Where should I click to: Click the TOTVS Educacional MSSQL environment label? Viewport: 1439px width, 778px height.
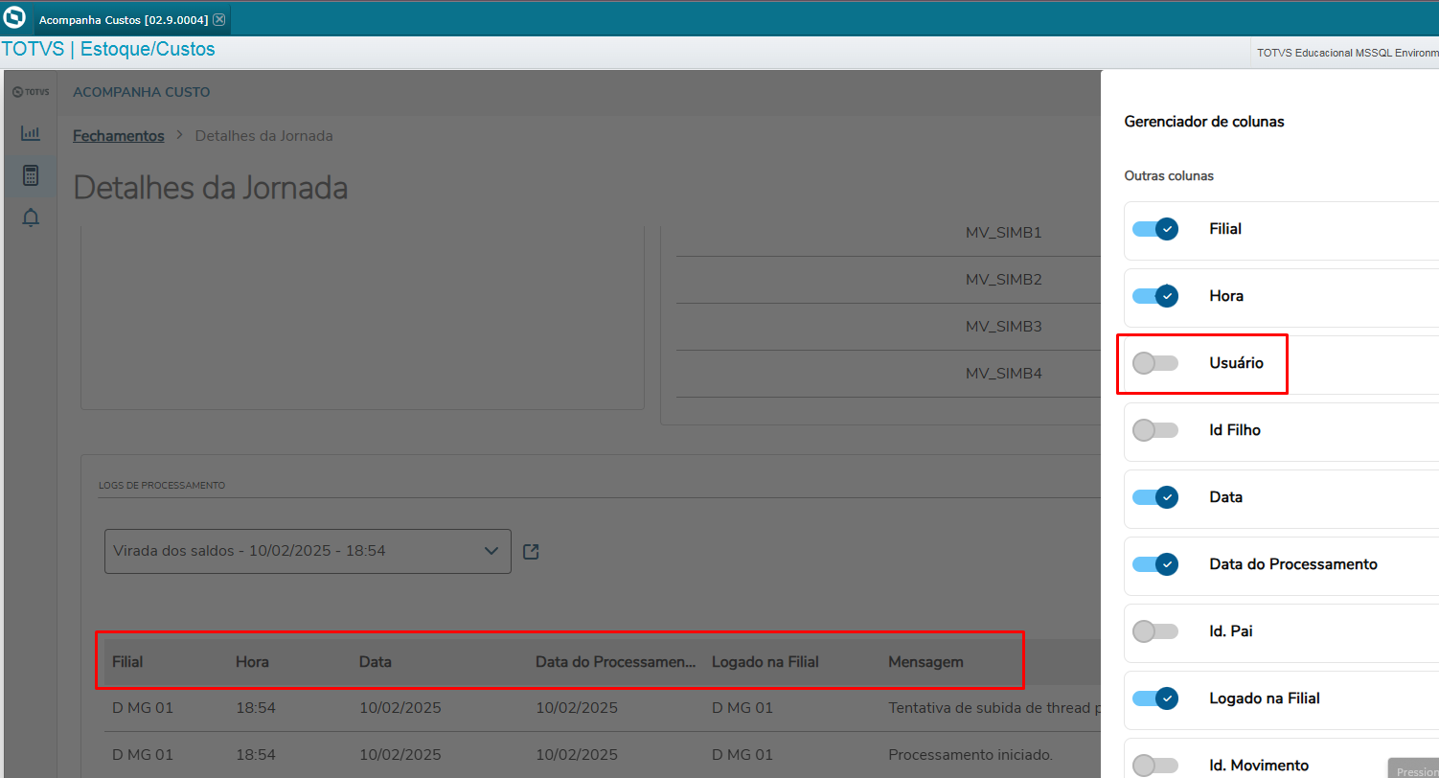coord(1347,53)
